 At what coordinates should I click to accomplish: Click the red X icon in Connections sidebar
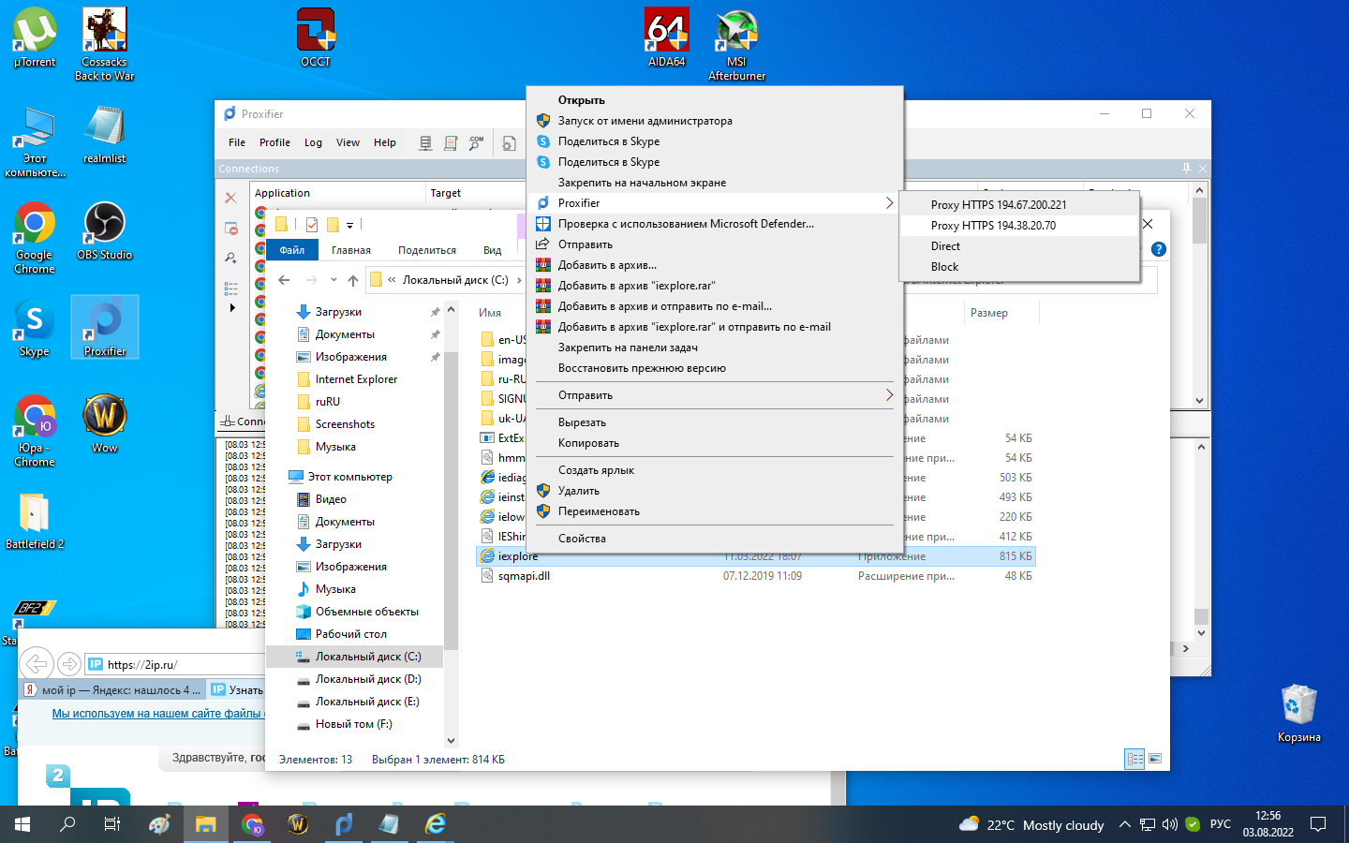click(230, 198)
